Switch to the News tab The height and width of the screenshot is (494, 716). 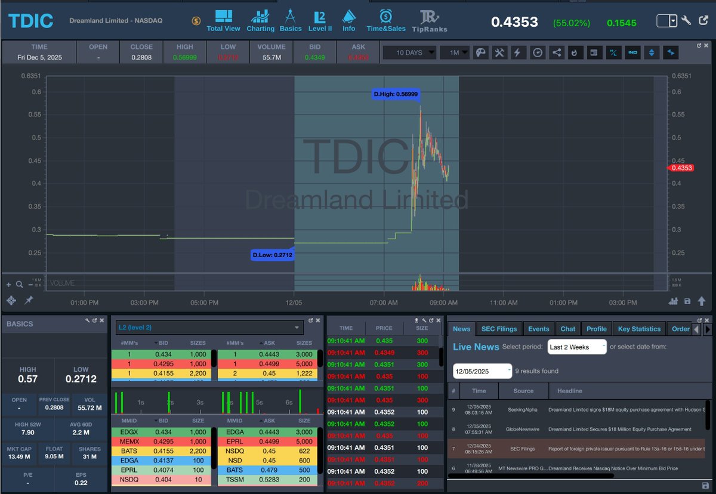click(x=461, y=329)
